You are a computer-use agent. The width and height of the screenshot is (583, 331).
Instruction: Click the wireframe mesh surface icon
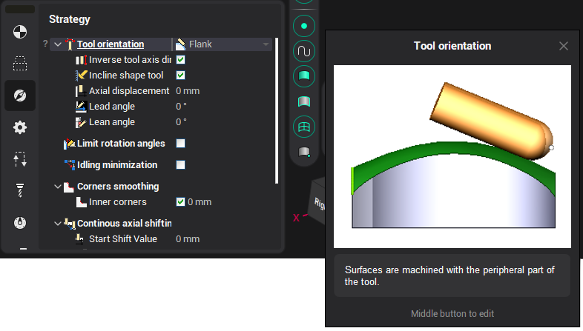305,127
